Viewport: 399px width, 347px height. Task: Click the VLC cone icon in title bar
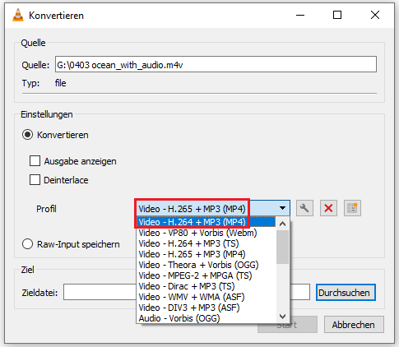[x=18, y=15]
